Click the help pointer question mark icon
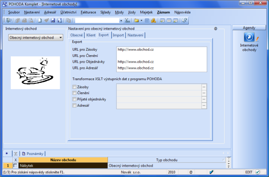 [x=184, y=21]
